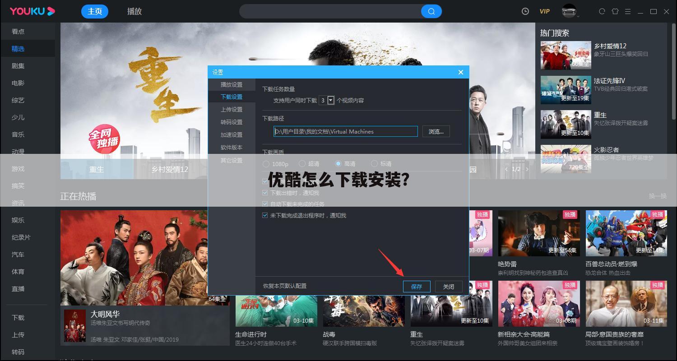Open watch history clock icon

(525, 11)
